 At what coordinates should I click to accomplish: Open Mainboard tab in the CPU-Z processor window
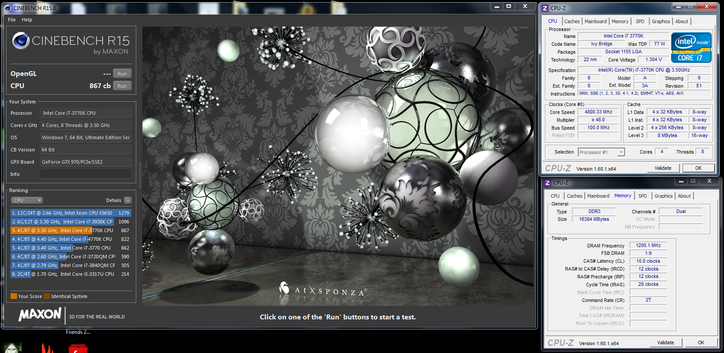click(596, 21)
